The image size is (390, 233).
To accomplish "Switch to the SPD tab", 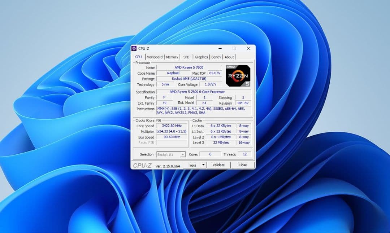I will tap(186, 57).
